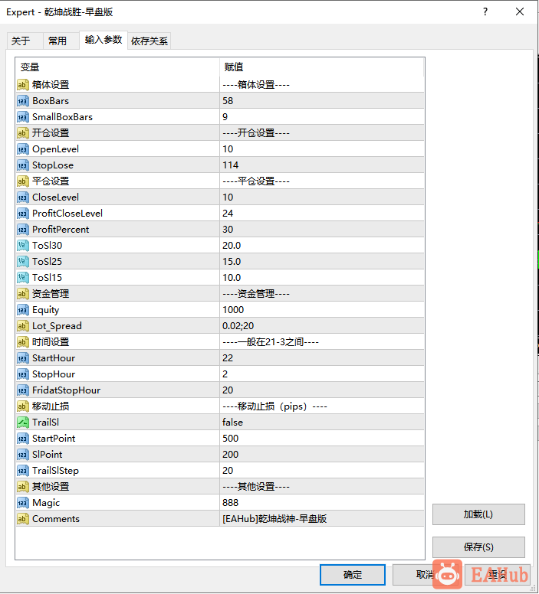Click the 重设 button

[498, 575]
